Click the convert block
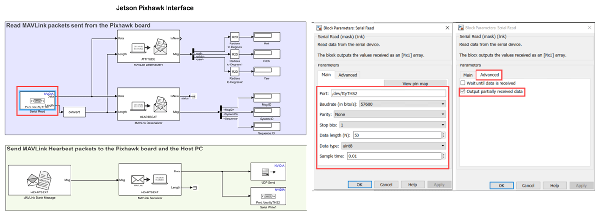Viewport: 595px width, 214px height. pyautogui.click(x=74, y=113)
